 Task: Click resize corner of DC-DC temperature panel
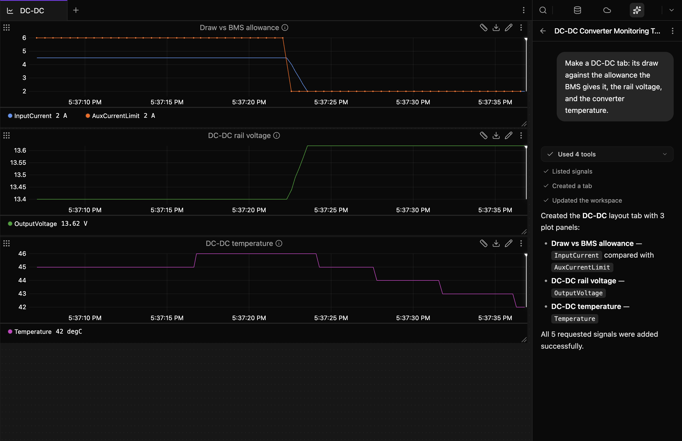click(524, 340)
